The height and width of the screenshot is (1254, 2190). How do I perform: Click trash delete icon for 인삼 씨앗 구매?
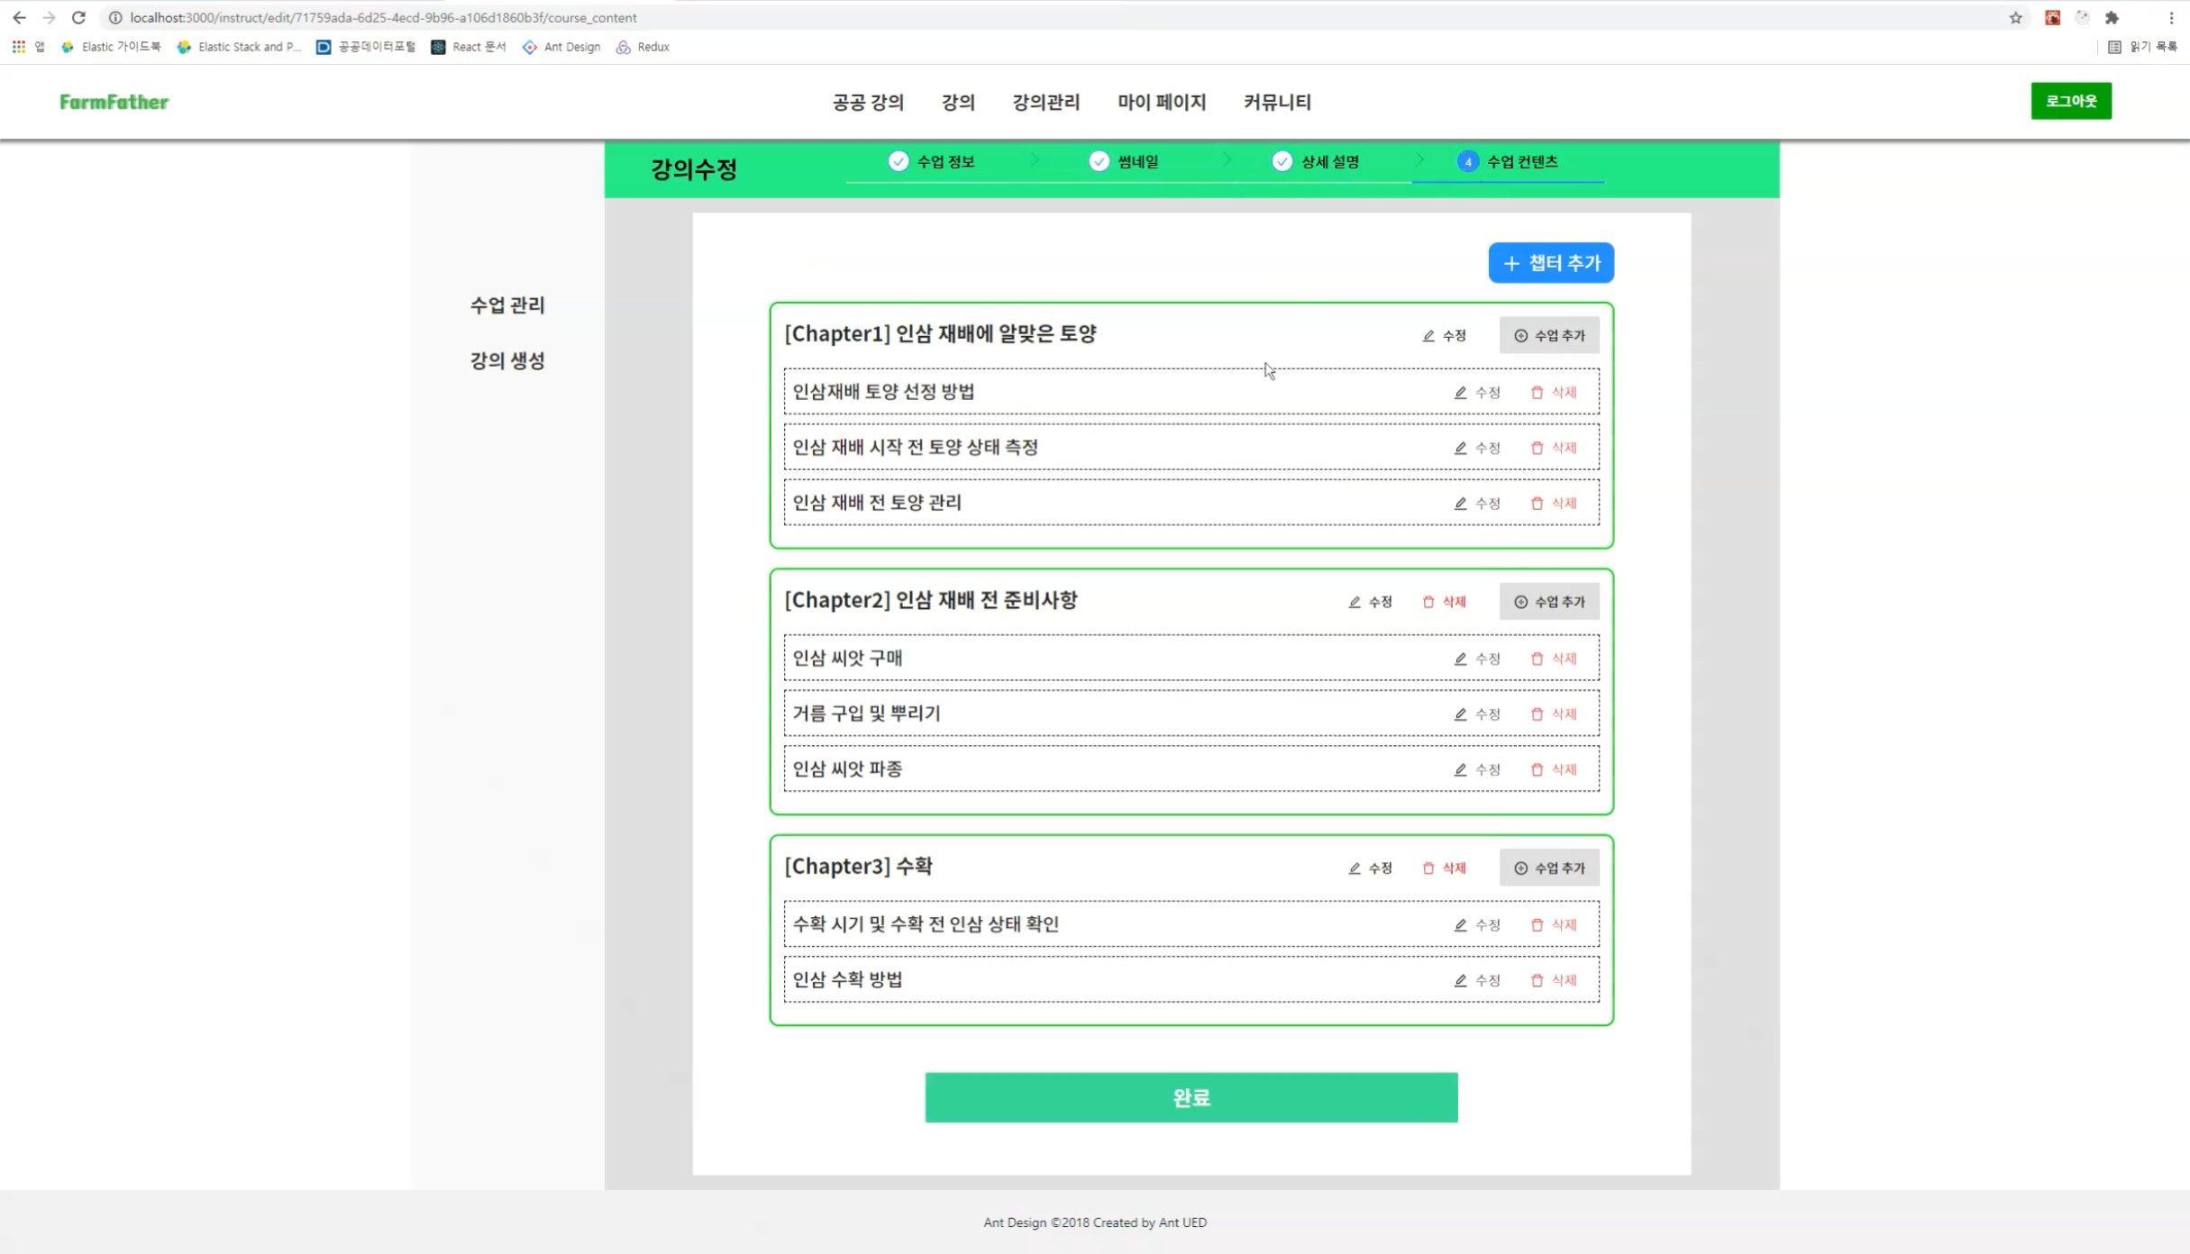click(1538, 659)
